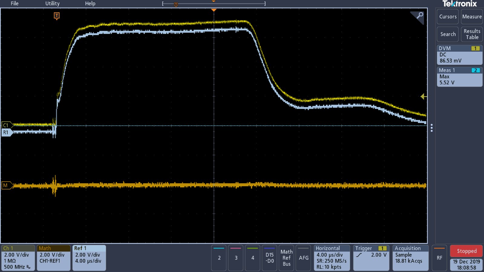This screenshot has height=272, width=484.
Task: Open the three-dot results bar handle
Action: click(x=431, y=128)
